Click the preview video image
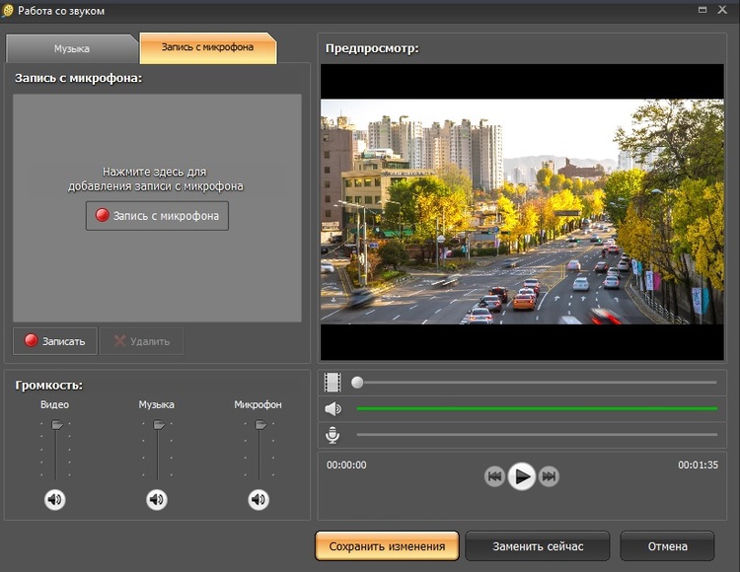Image resolution: width=740 pixels, height=572 pixels. pos(522,212)
